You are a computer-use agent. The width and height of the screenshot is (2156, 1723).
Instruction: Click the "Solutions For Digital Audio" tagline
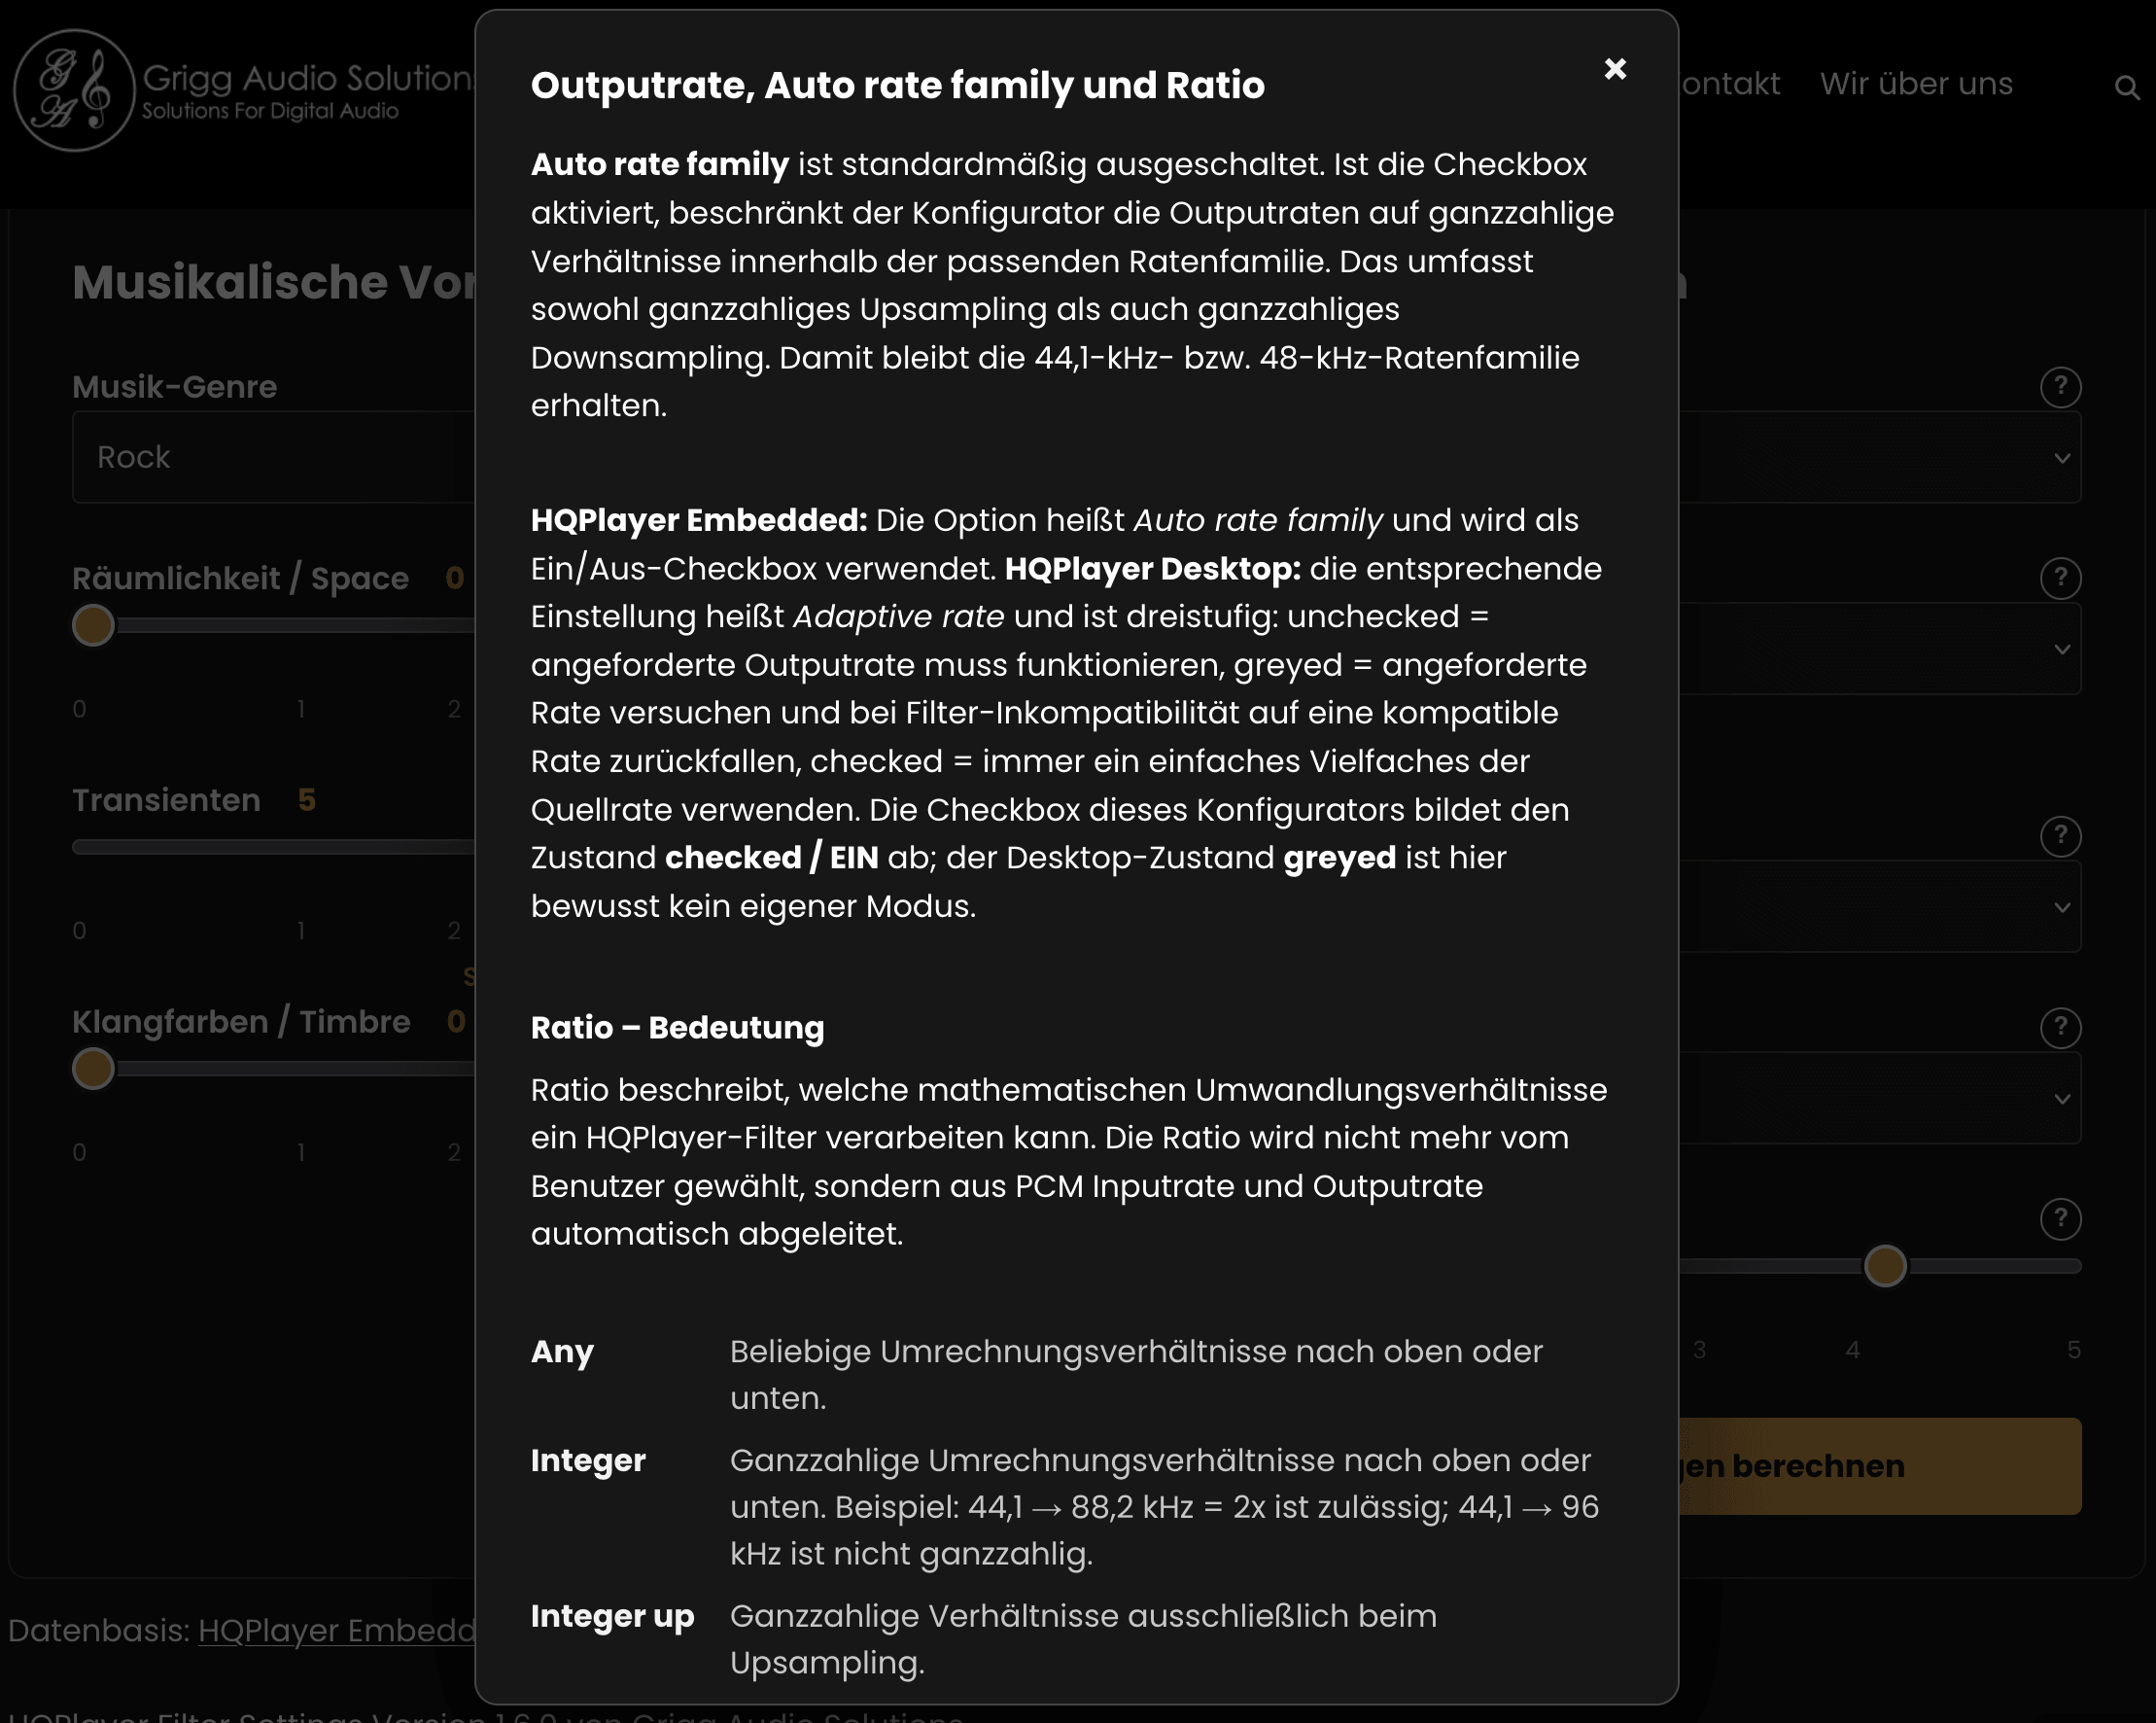[x=270, y=111]
